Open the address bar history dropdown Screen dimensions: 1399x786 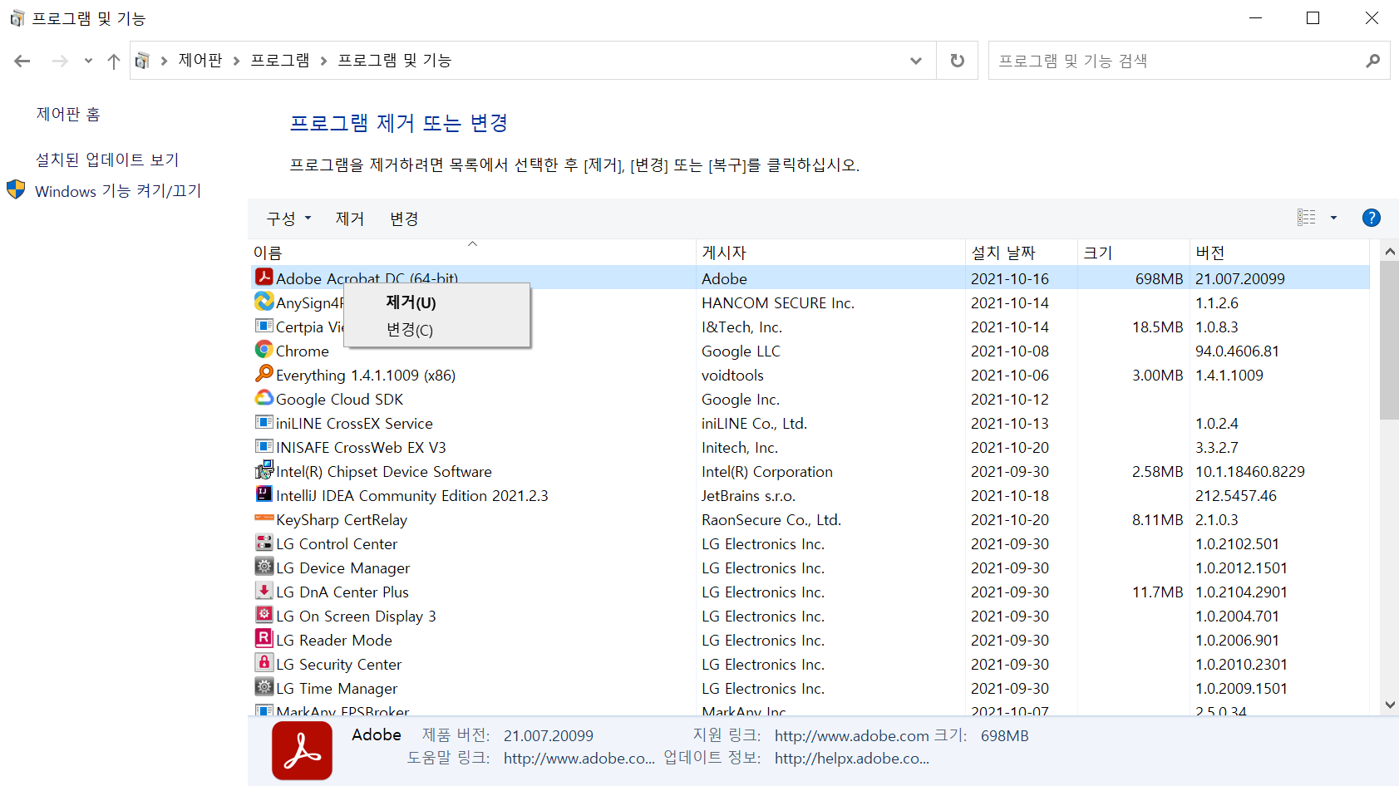tap(916, 61)
